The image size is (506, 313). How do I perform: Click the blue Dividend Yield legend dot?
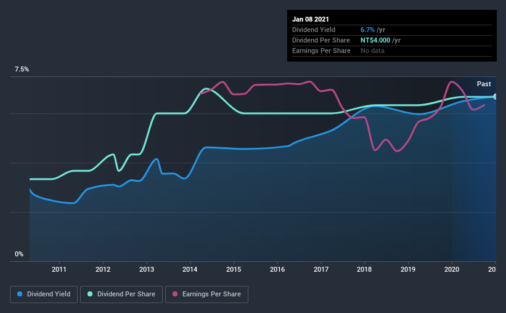click(x=20, y=294)
